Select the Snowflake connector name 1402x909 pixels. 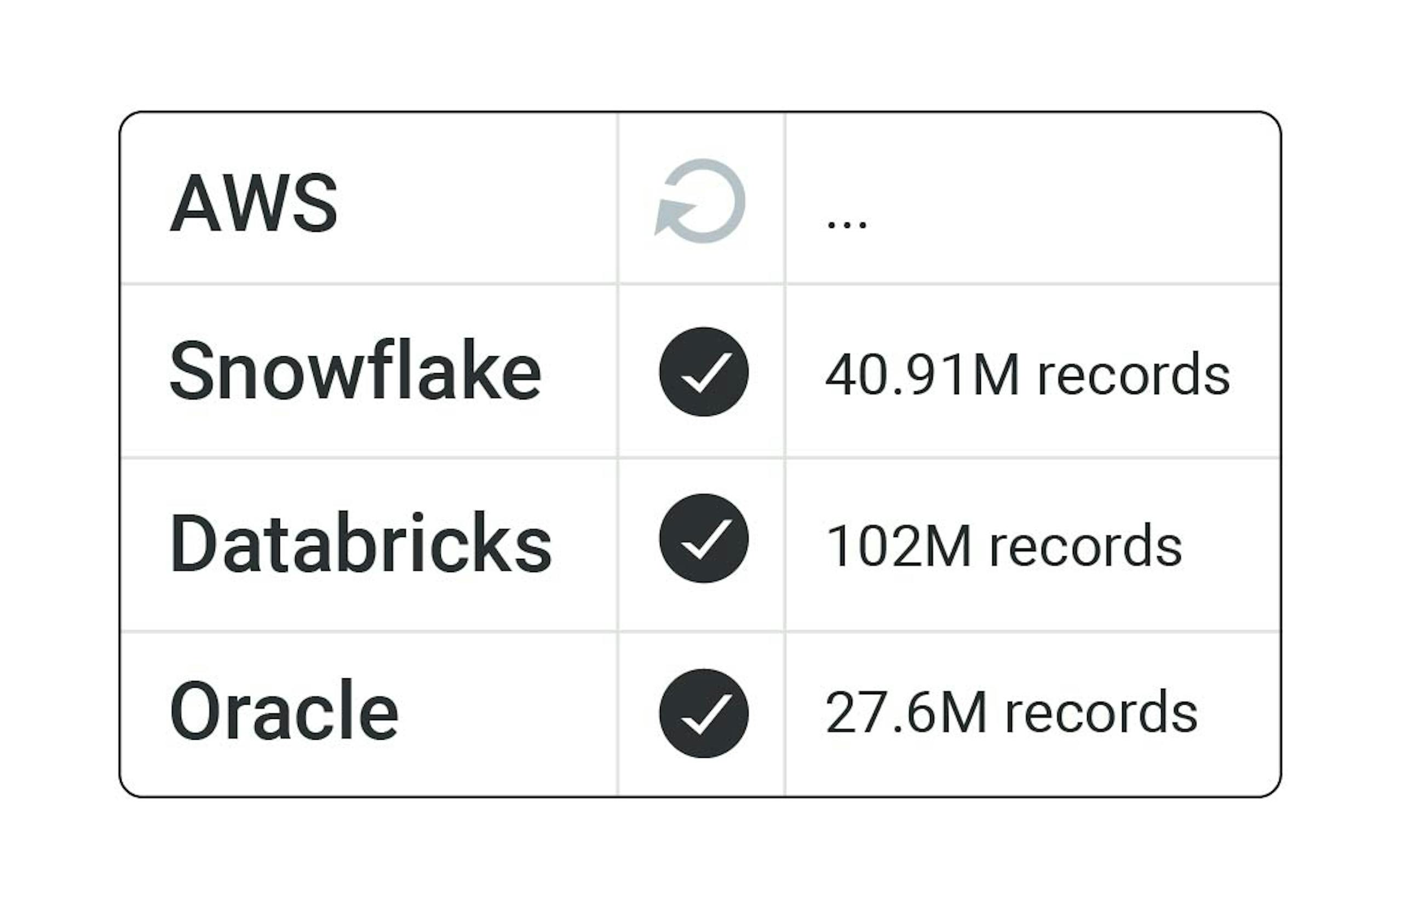click(355, 371)
